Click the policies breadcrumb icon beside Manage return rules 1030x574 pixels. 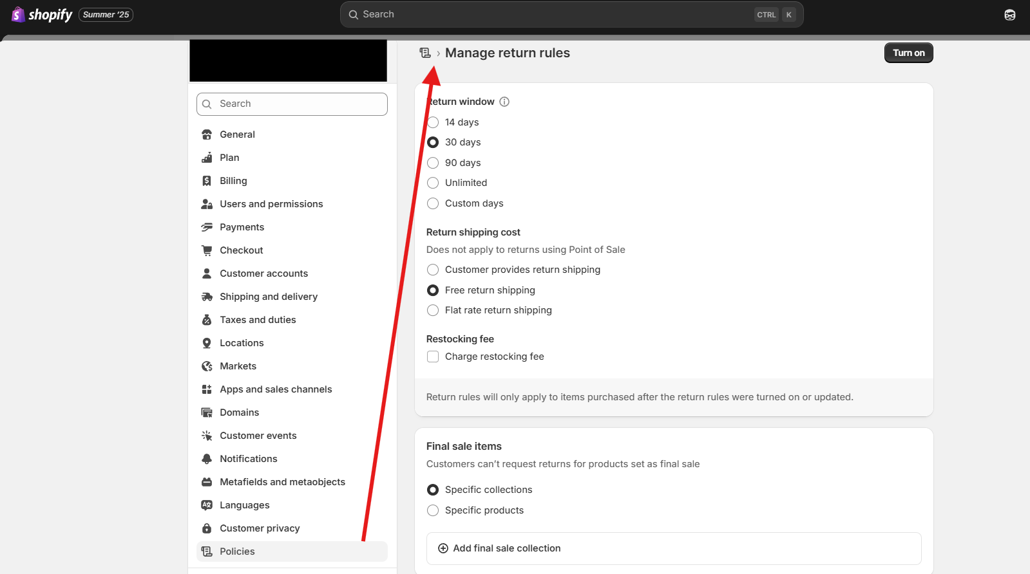425,53
